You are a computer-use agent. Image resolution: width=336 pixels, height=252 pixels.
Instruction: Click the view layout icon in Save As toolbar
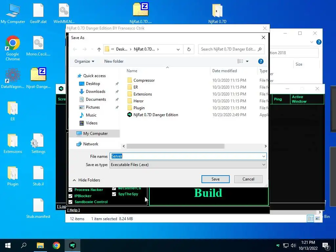coord(240,61)
